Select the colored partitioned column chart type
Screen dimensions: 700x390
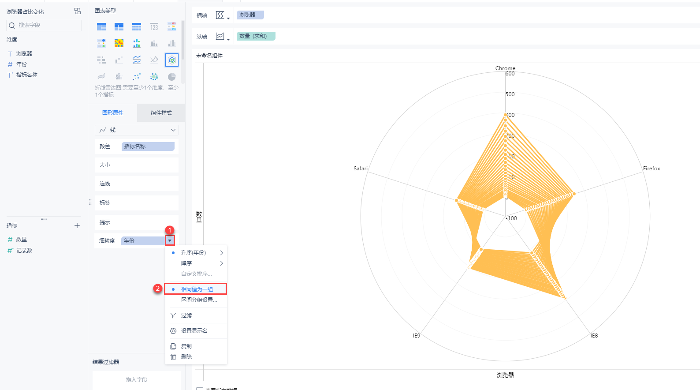137,43
